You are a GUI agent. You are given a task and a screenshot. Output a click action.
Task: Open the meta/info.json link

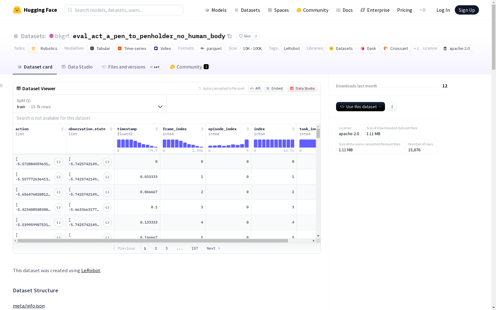(x=29, y=306)
